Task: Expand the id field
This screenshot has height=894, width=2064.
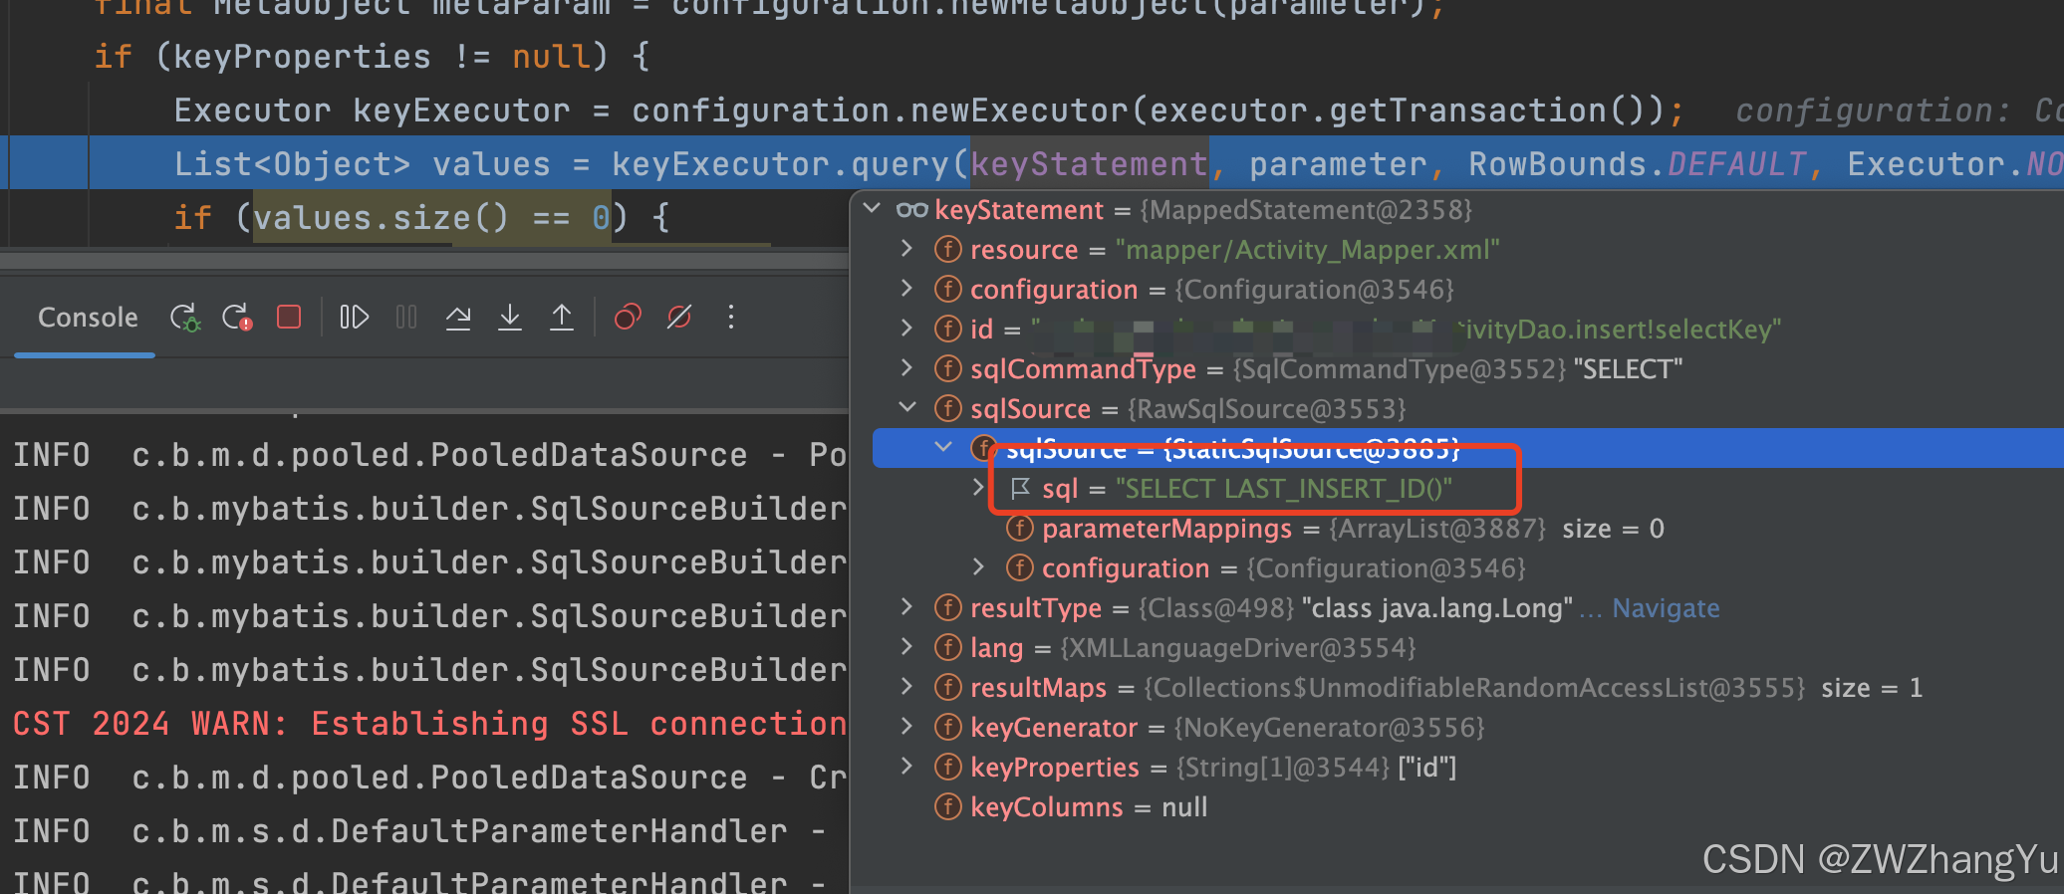Action: click(x=906, y=328)
